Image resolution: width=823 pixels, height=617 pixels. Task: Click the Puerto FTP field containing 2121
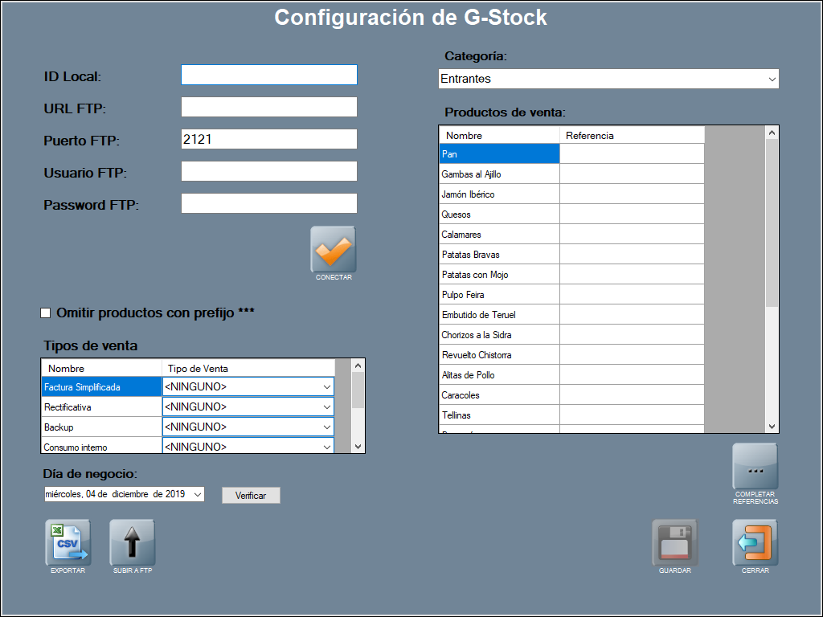pyautogui.click(x=268, y=139)
